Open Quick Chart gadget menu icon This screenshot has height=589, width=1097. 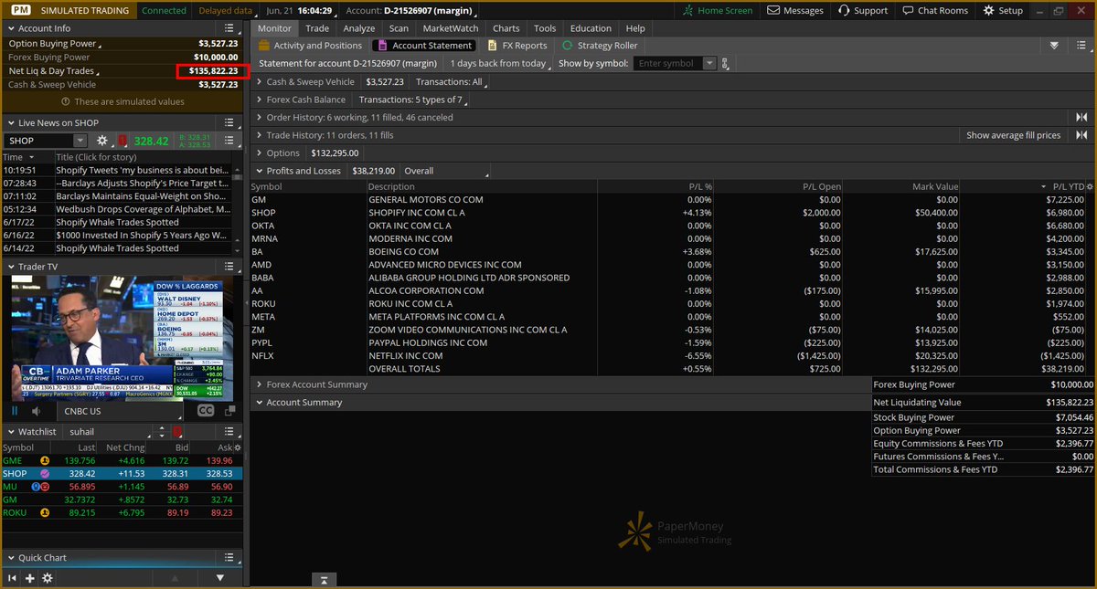pos(229,557)
